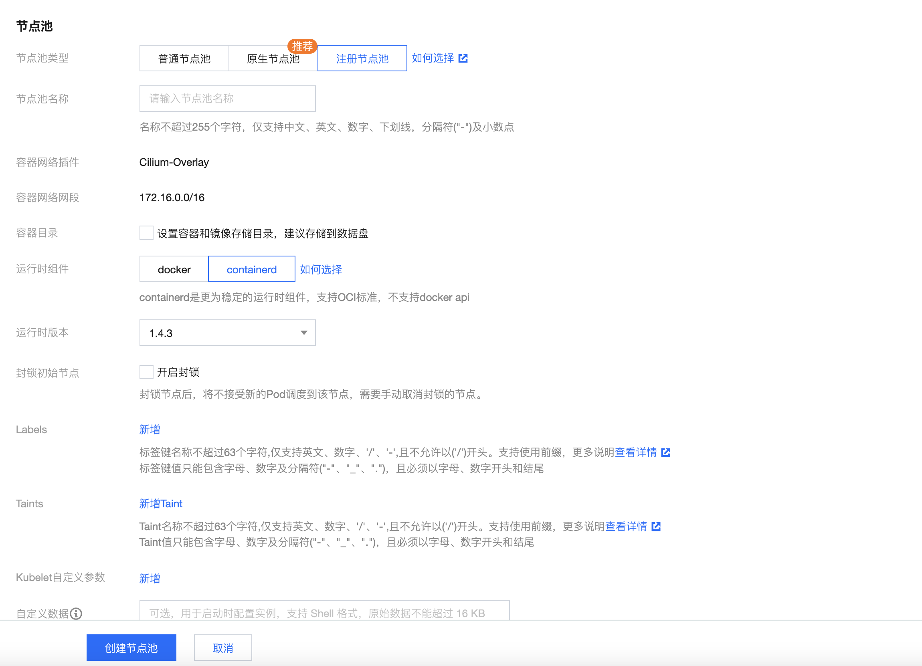Click external link icon after Taints 查看详情
Image resolution: width=922 pixels, height=666 pixels.
(x=656, y=526)
